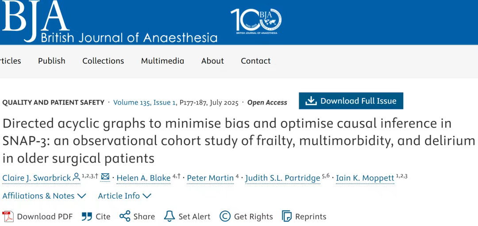Click the Reprints document icon

click(x=286, y=216)
